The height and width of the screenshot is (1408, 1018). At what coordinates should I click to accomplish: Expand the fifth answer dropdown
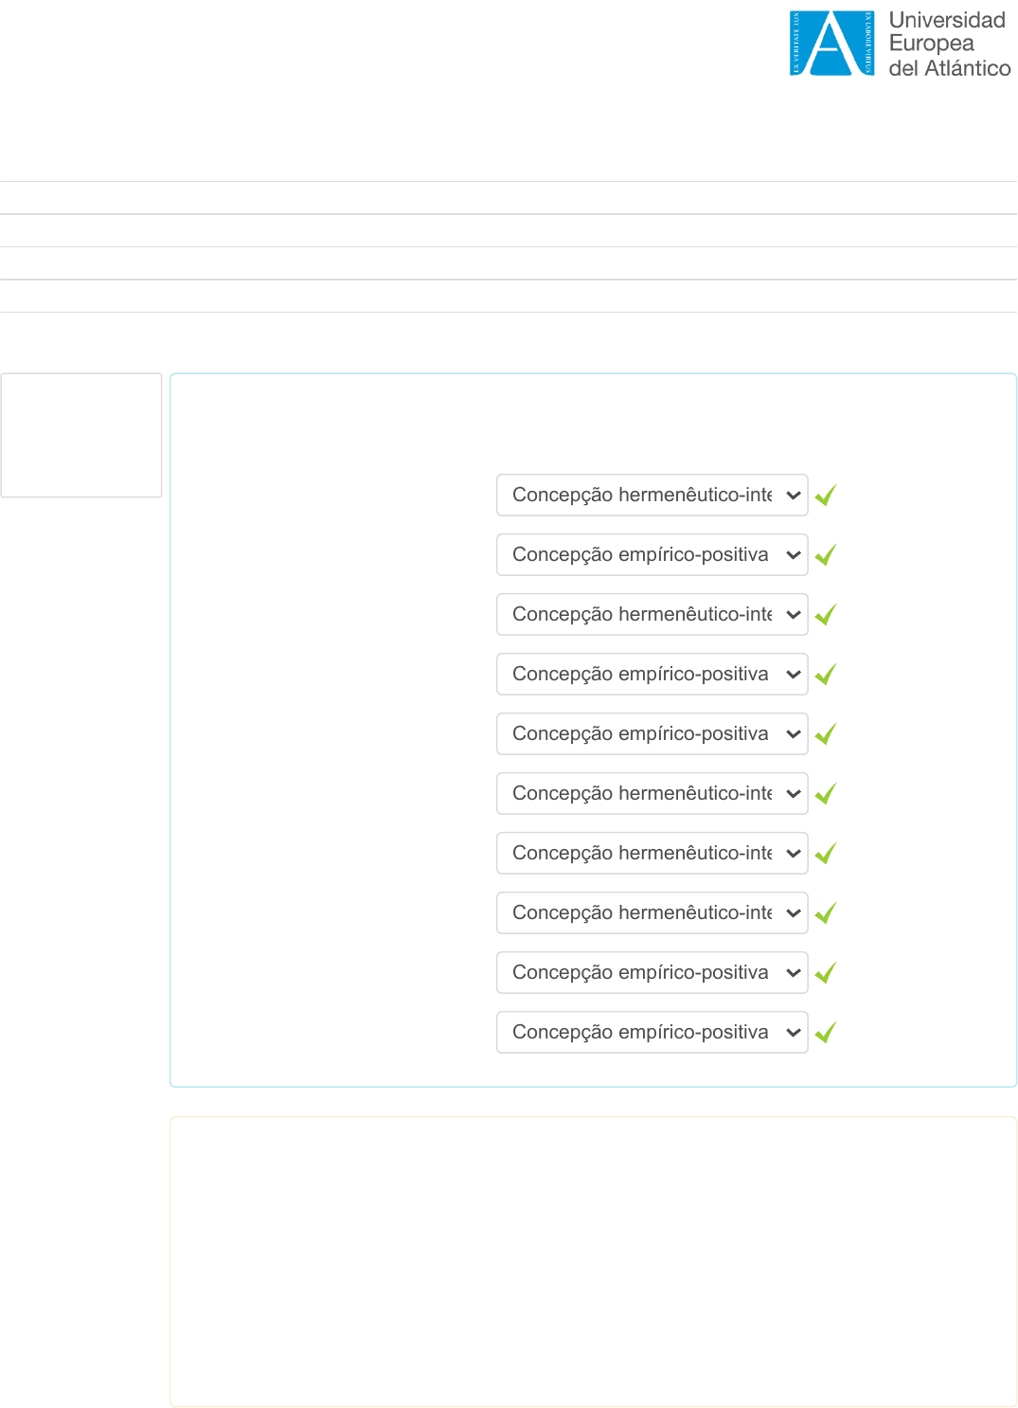652,734
